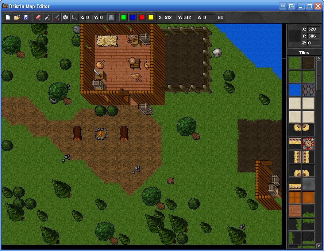
Task: Select the blue water tile
Action: [x=295, y=90]
